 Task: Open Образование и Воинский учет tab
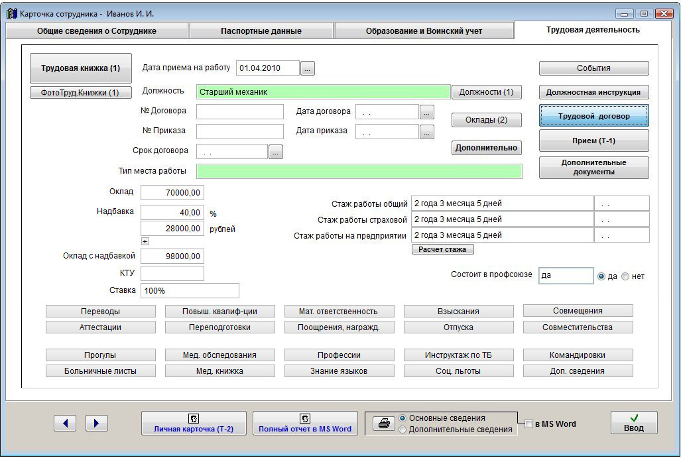click(x=424, y=31)
